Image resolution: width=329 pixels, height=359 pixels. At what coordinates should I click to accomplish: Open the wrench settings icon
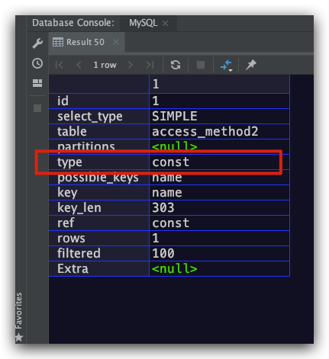[x=37, y=43]
